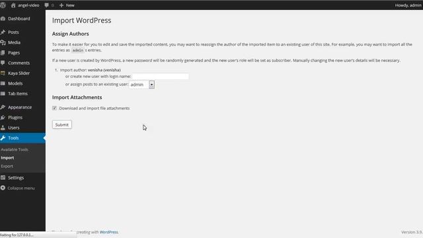Click the New plus icon in admin bar
The width and height of the screenshot is (423, 238).
tap(61, 5)
